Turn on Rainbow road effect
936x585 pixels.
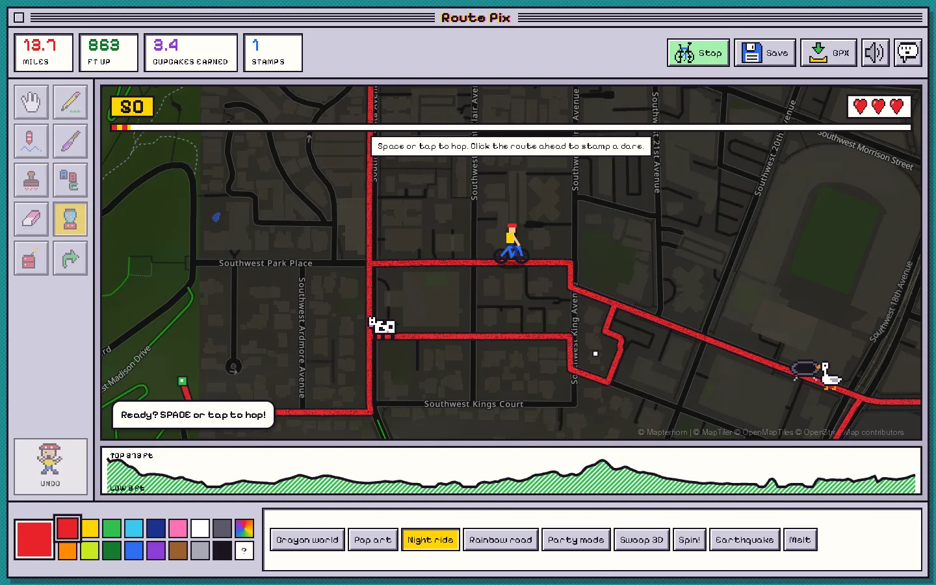click(500, 539)
